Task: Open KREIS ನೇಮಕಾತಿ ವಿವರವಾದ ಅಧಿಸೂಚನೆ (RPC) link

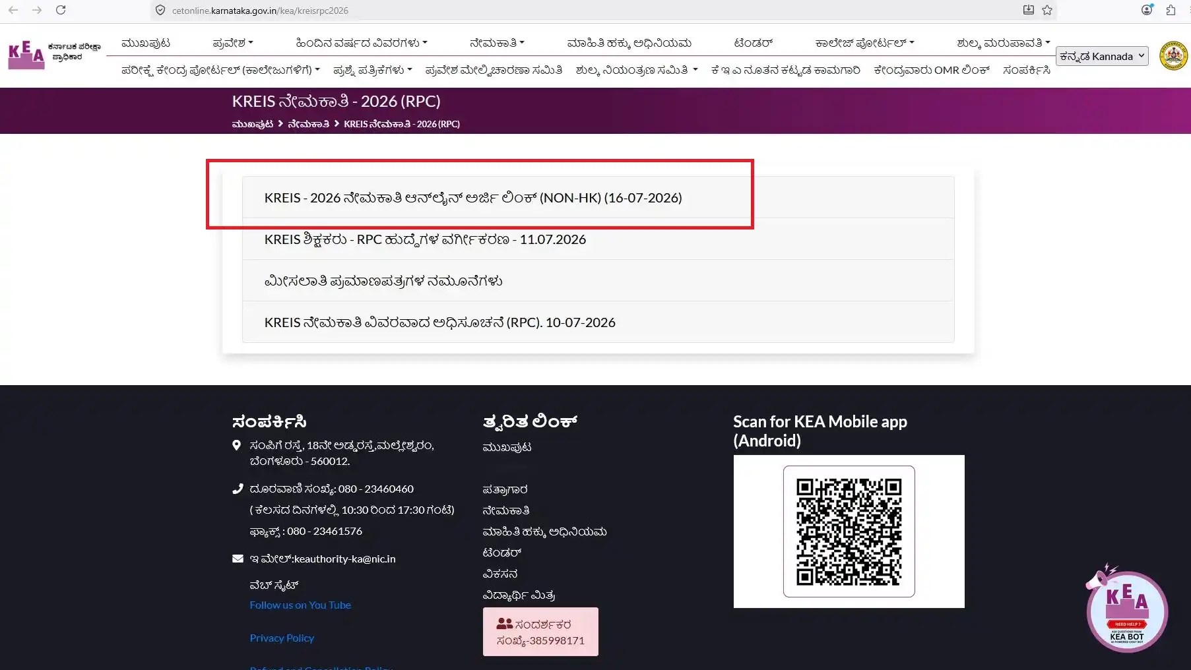Action: click(598, 322)
